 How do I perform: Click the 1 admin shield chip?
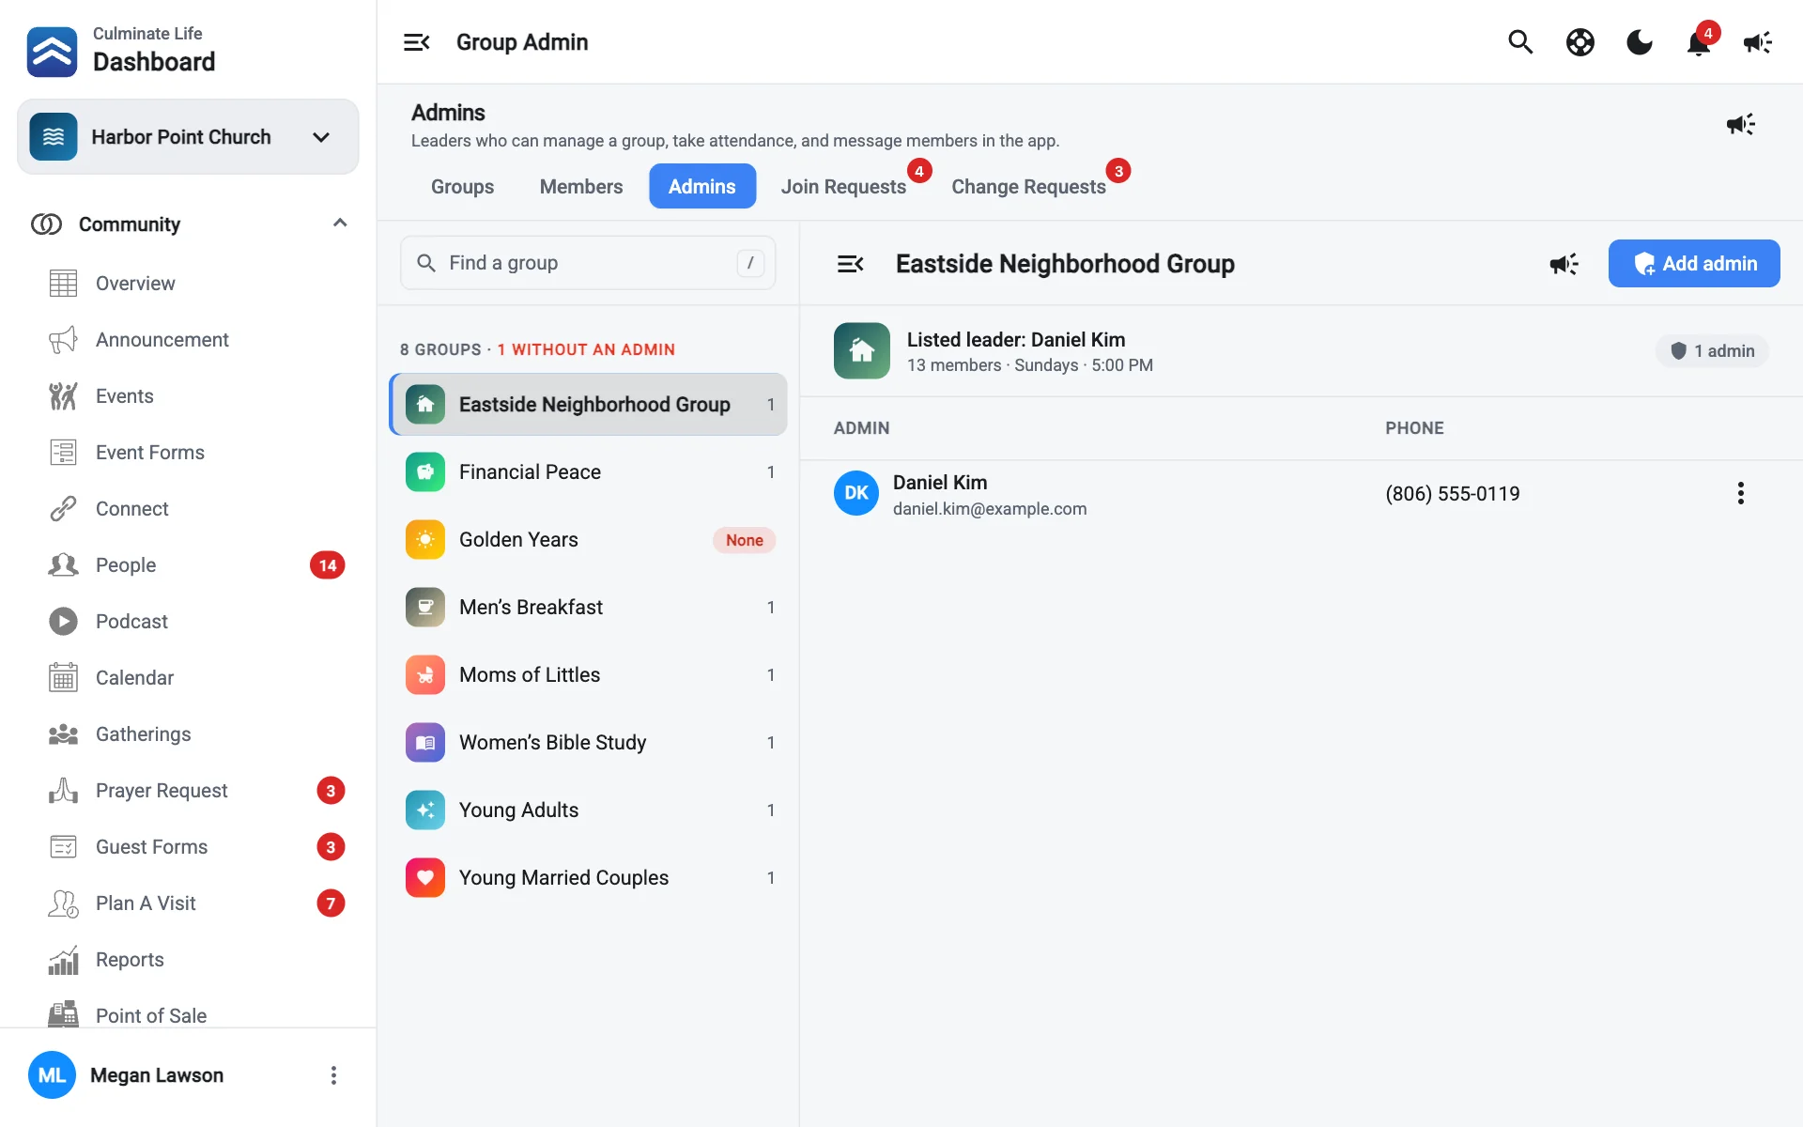[x=1712, y=351]
